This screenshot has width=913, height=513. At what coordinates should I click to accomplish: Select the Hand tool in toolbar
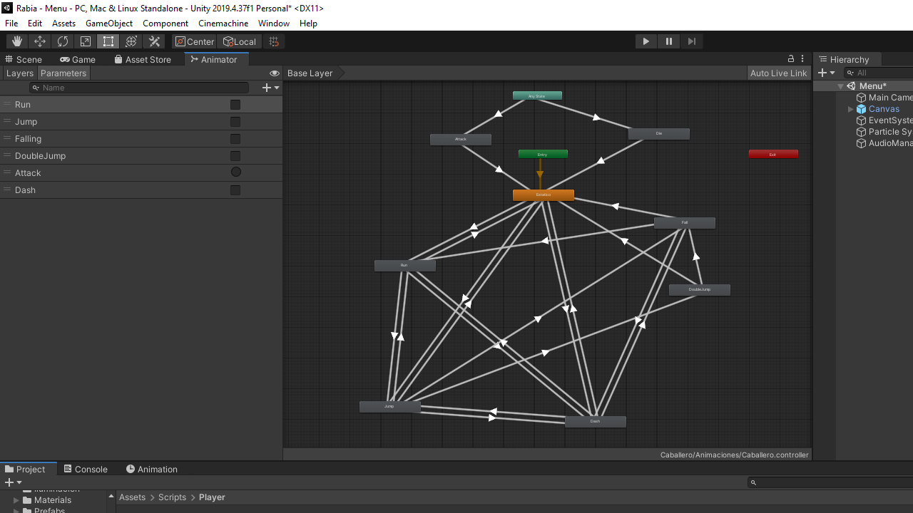17,41
